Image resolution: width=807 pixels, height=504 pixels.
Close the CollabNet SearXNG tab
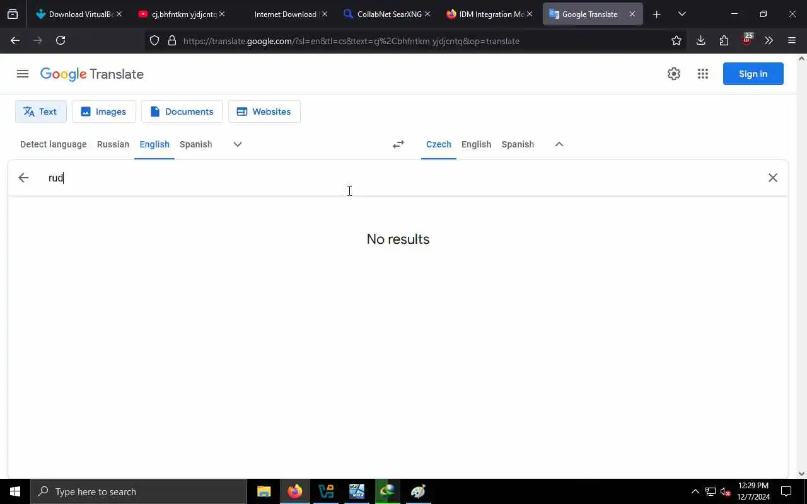click(427, 14)
